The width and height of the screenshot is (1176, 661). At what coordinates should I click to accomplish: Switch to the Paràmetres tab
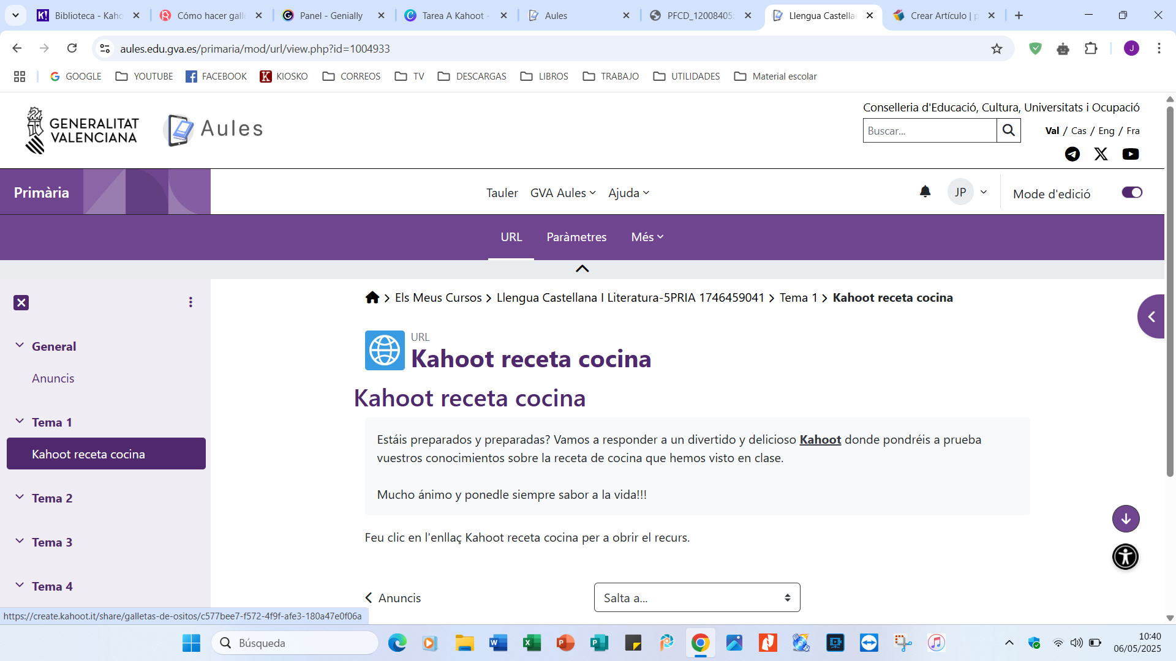click(x=576, y=237)
